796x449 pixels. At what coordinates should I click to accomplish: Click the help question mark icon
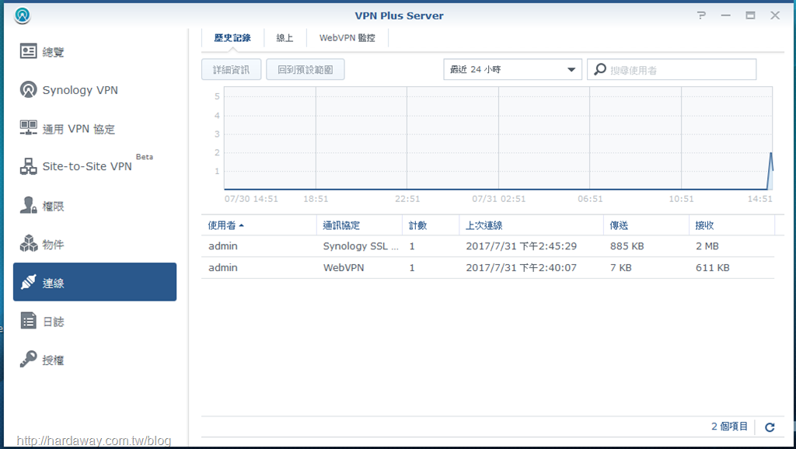pyautogui.click(x=702, y=16)
